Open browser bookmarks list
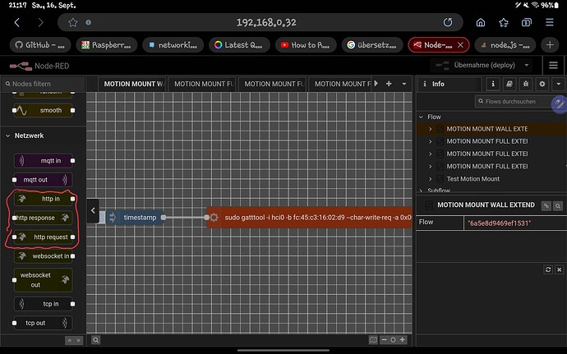Viewport: 567px width, 354px height. click(504, 22)
